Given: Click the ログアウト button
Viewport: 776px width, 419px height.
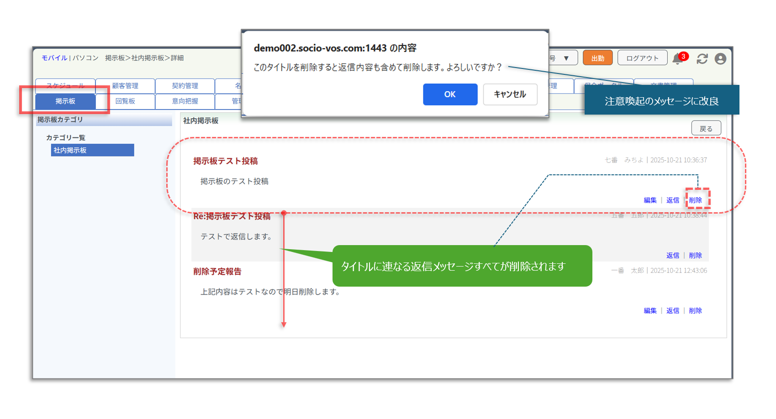Looking at the screenshot, I should point(642,58).
